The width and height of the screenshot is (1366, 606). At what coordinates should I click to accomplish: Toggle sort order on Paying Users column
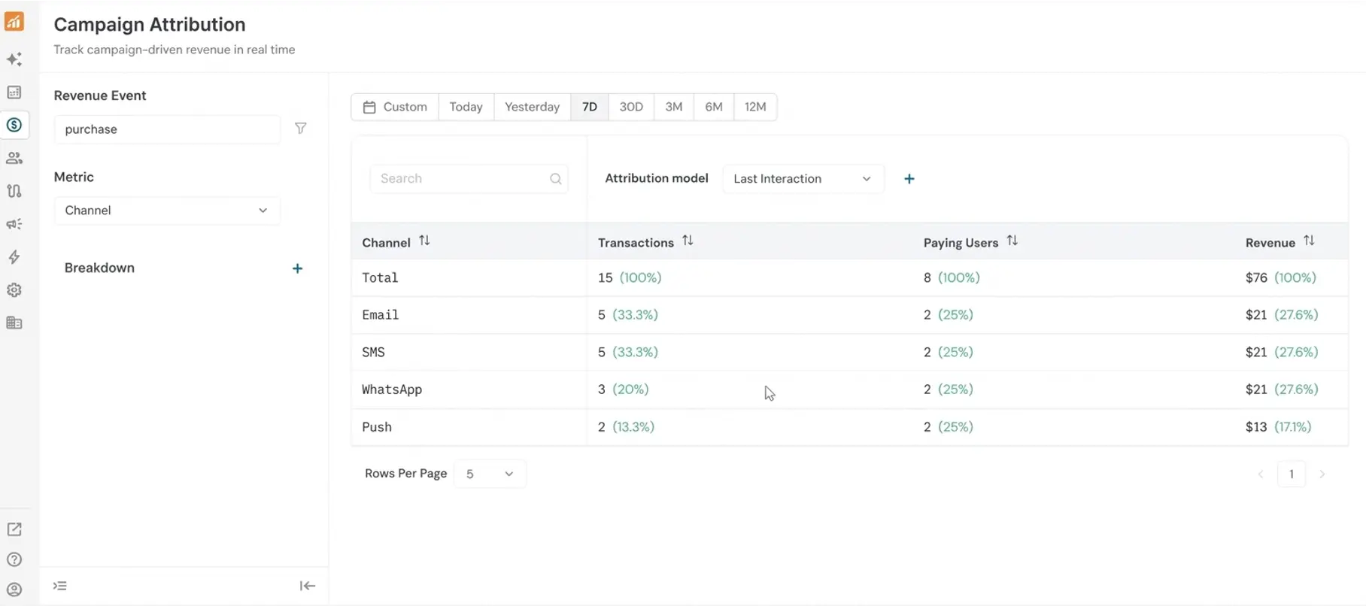coord(1012,241)
